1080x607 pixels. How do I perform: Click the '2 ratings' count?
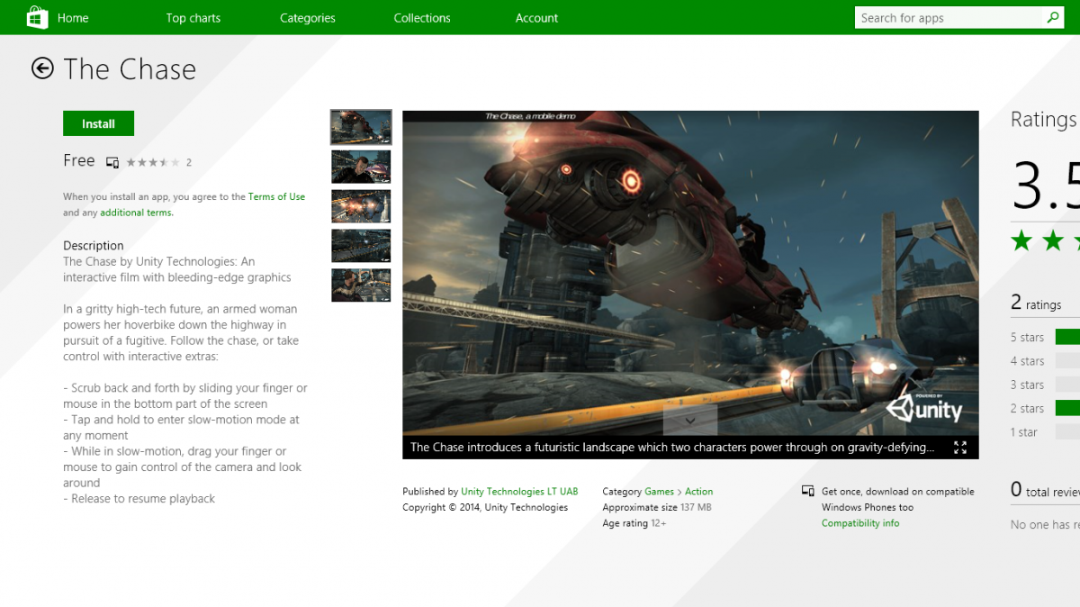(1036, 303)
